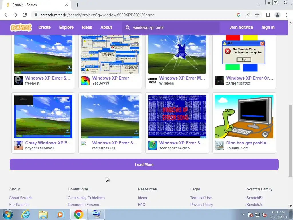Open Windows Media Player from taskbar
Image resolution: width=293 pixels, height=220 pixels.
tap(60, 214)
